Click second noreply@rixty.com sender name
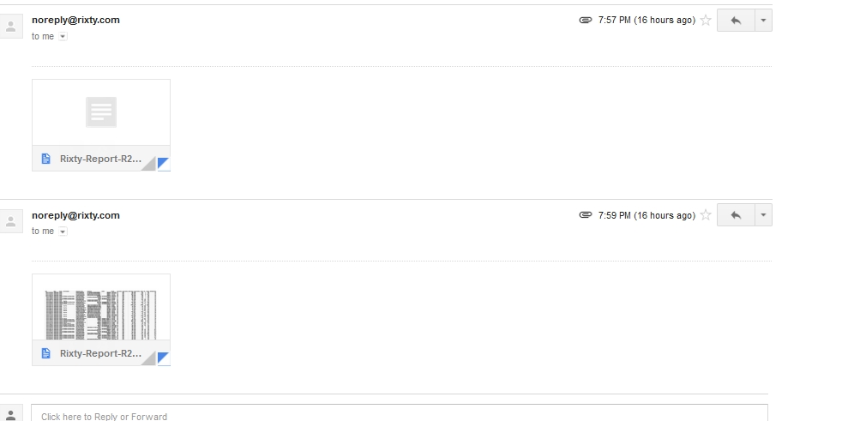 coord(75,215)
